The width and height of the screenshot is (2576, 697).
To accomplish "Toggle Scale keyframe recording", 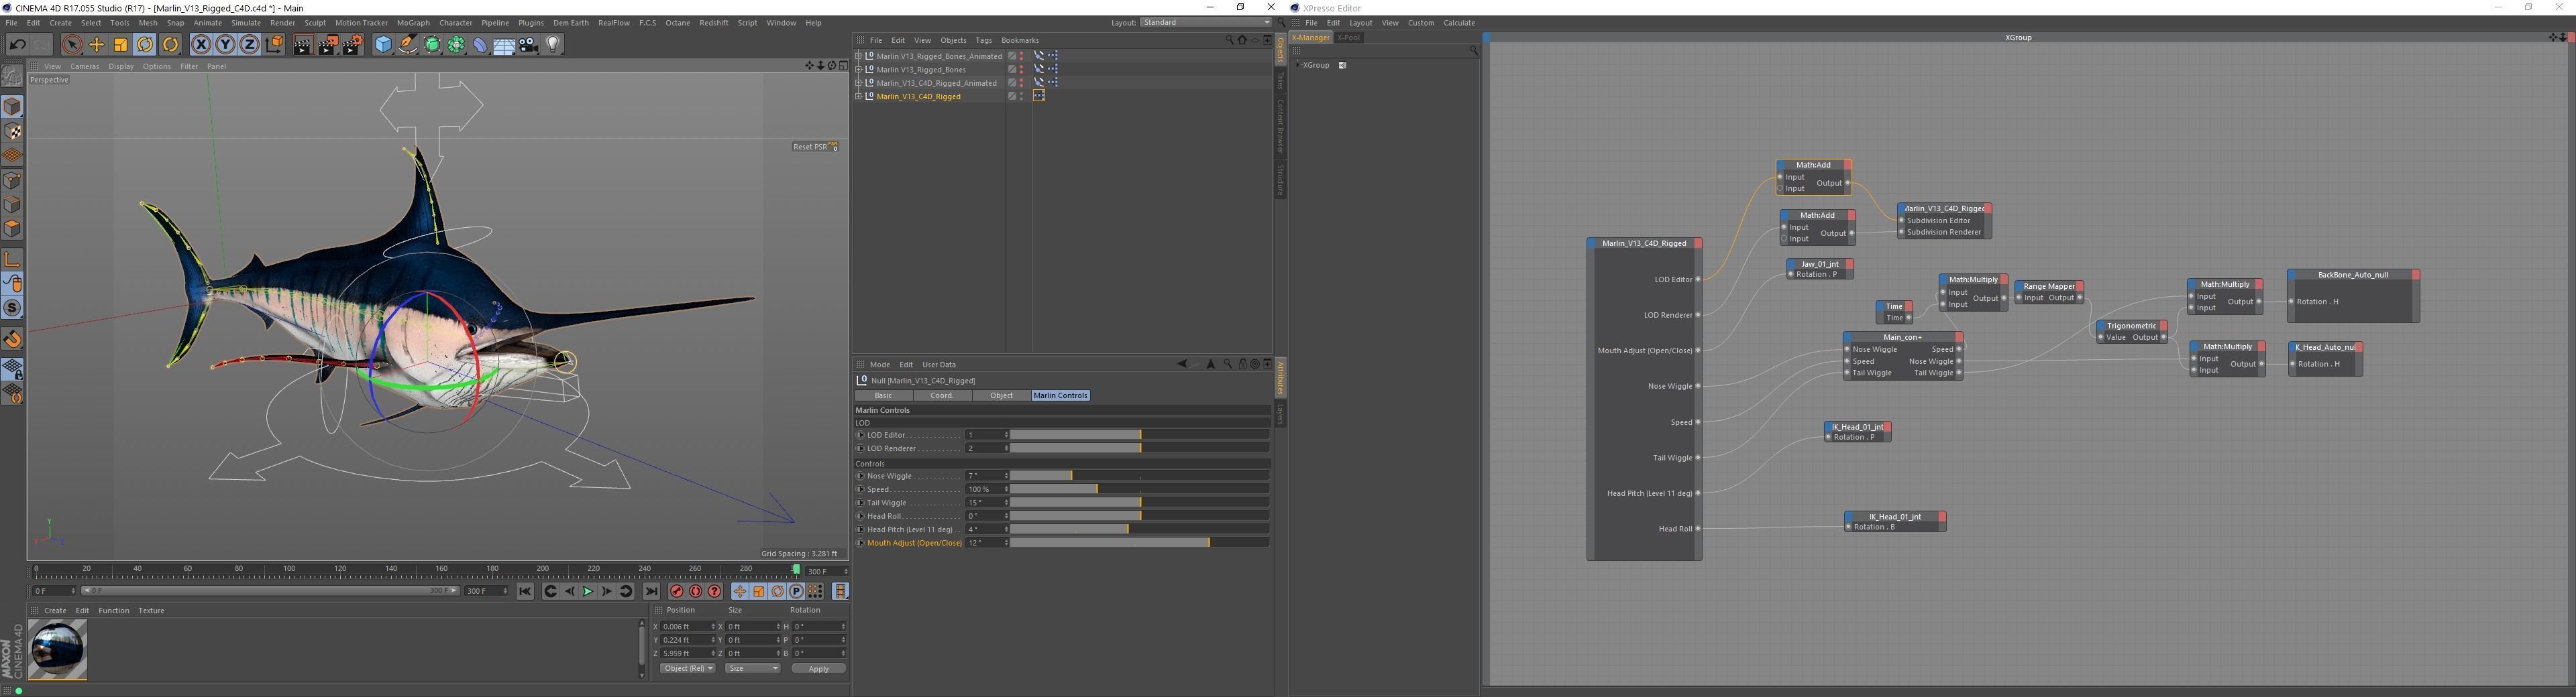I will pyautogui.click(x=759, y=591).
